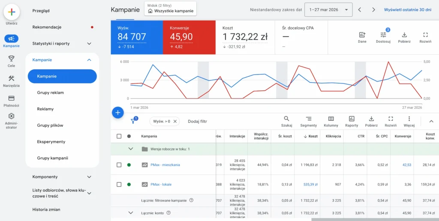Click Rozwiń icon in table toolbar
Viewport: 439px width, 221px height.
click(391, 119)
